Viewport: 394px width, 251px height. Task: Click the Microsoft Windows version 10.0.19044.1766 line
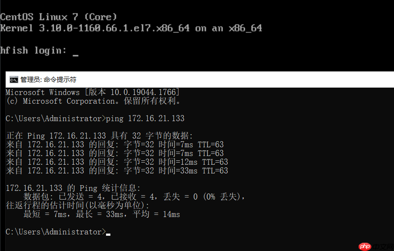(x=93, y=92)
